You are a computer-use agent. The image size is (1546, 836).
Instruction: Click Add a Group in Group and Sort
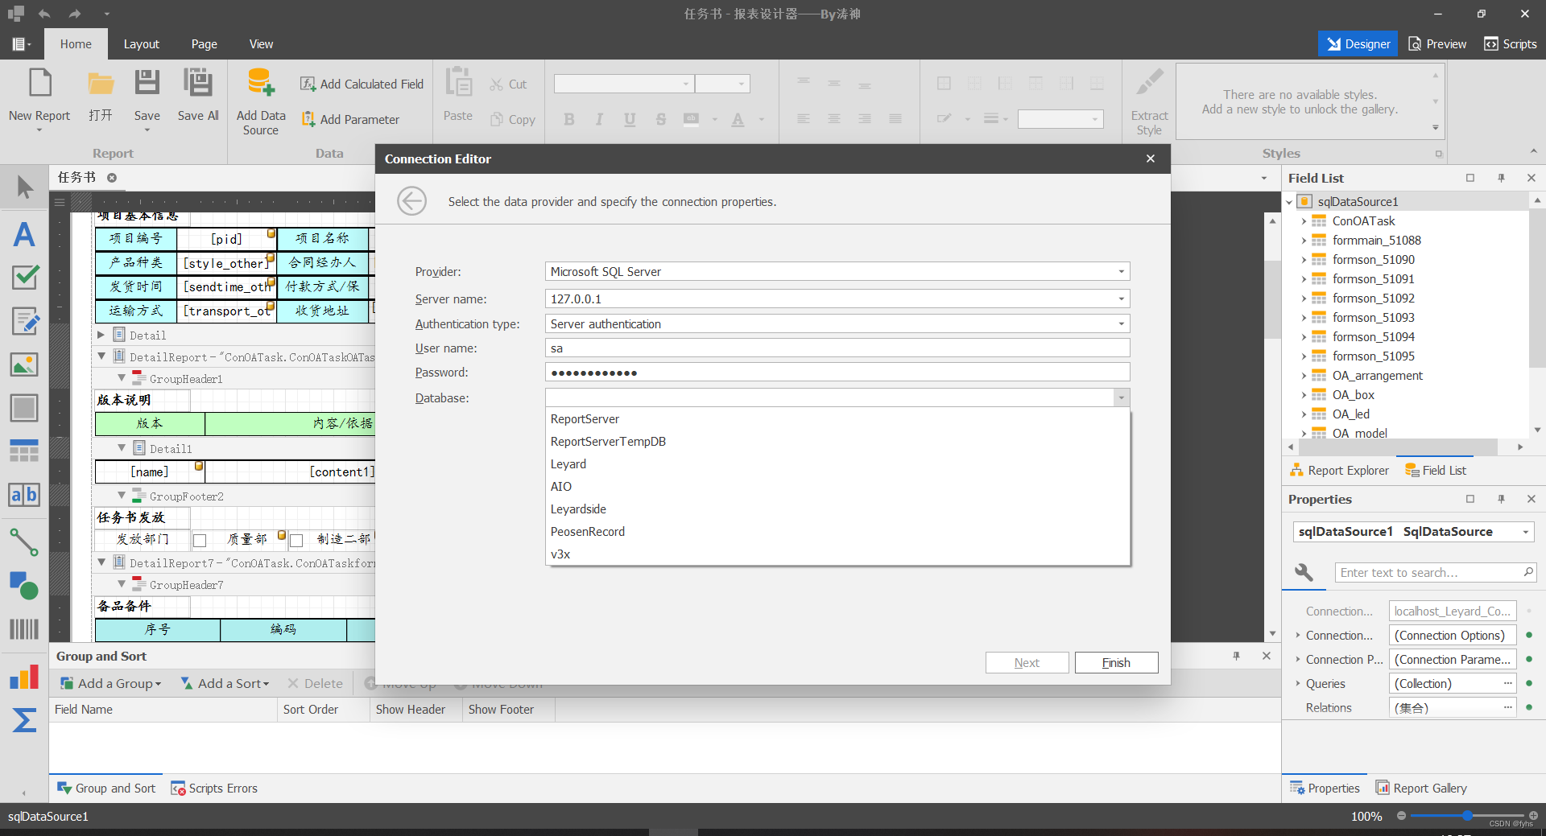pyautogui.click(x=111, y=682)
